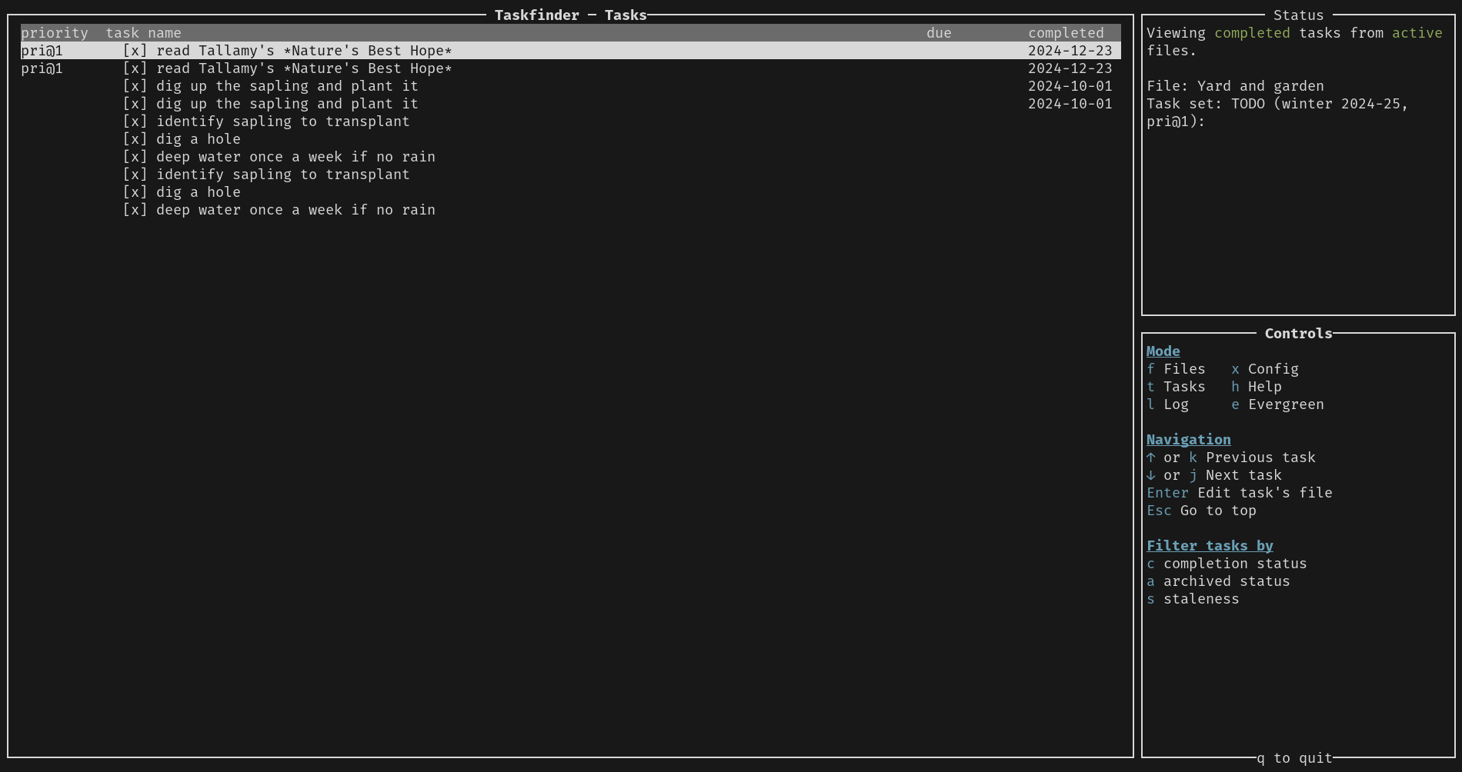1462x772 pixels.
Task: Click 'q to quit' at panel bottom
Action: (x=1294, y=758)
